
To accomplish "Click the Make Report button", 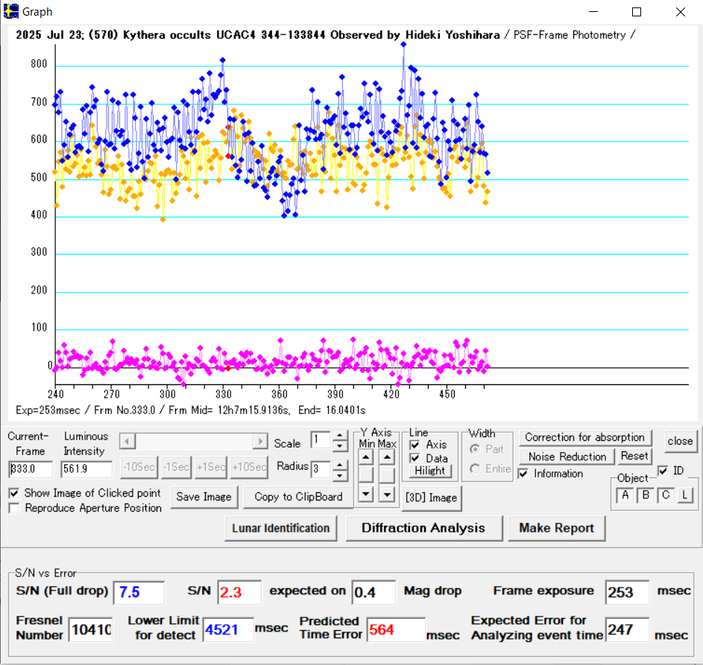I will click(x=556, y=528).
